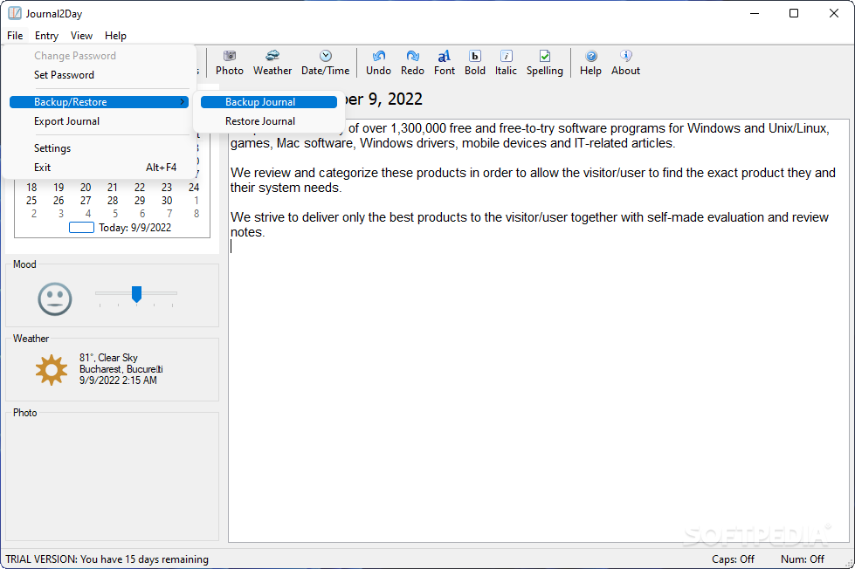Minimize the Journal2Day window
Image resolution: width=855 pixels, height=569 pixels.
coord(755,13)
